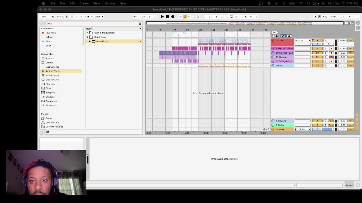Solo track 9 tfb_hat_nom
The height and width of the screenshot is (203, 362).
pyautogui.click(x=326, y=48)
